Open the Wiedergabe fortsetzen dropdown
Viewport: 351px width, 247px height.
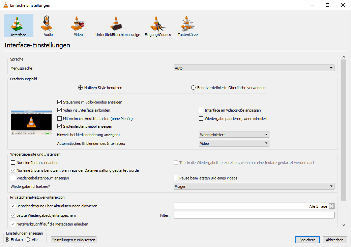[253, 186]
